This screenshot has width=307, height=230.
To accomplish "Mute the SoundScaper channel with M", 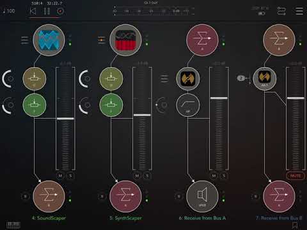I will (60, 176).
